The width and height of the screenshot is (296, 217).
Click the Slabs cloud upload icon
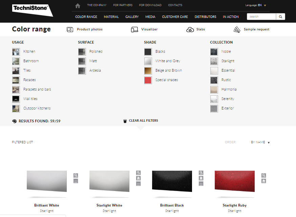(x=190, y=29)
